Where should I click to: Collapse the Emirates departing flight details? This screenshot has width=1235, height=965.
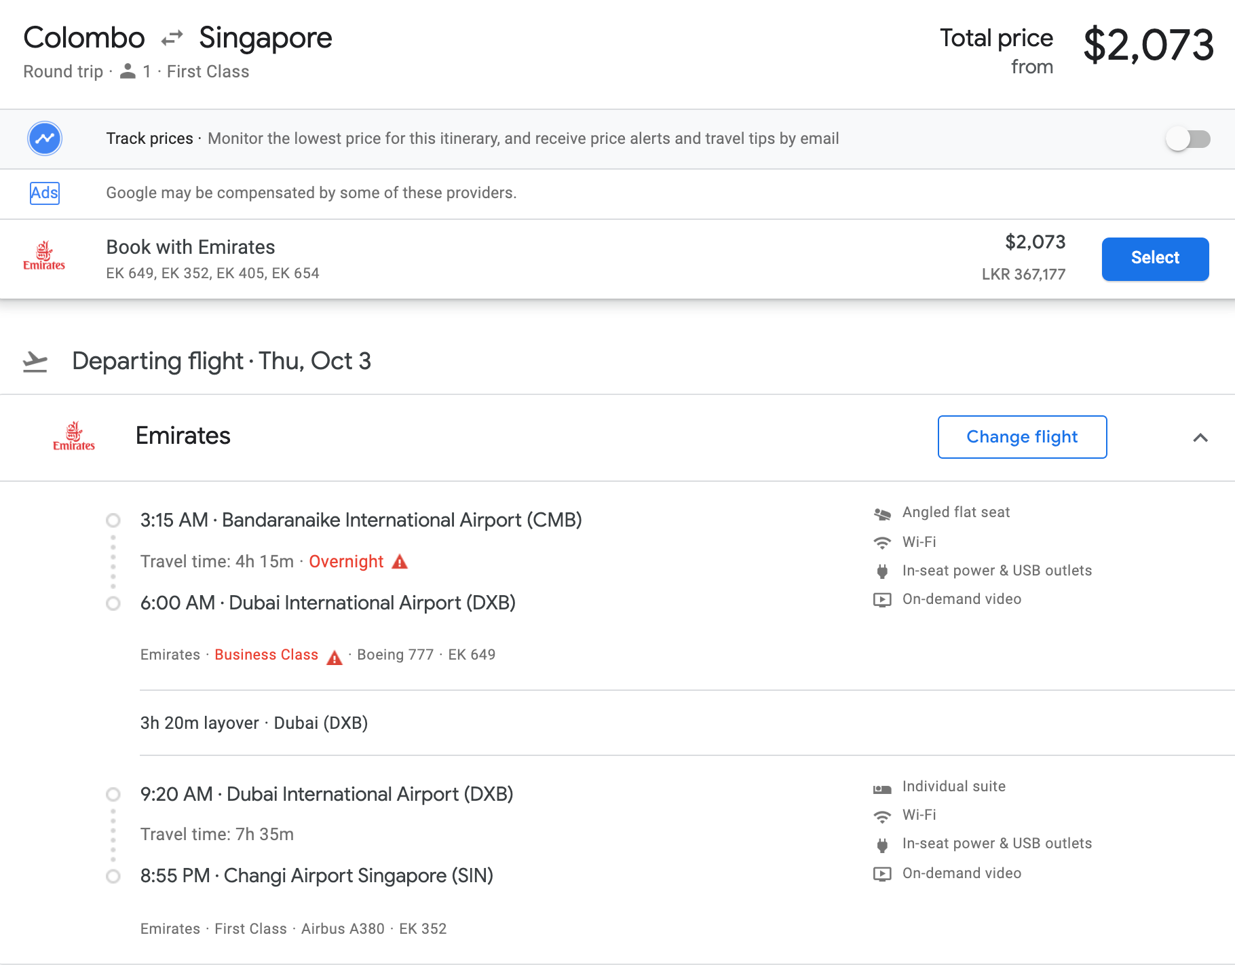1200,438
